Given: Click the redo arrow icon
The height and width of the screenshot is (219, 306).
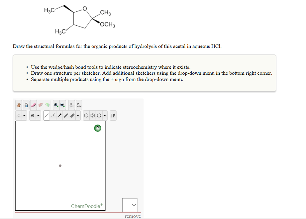Looking at the screenshot, I should (x=48, y=105).
